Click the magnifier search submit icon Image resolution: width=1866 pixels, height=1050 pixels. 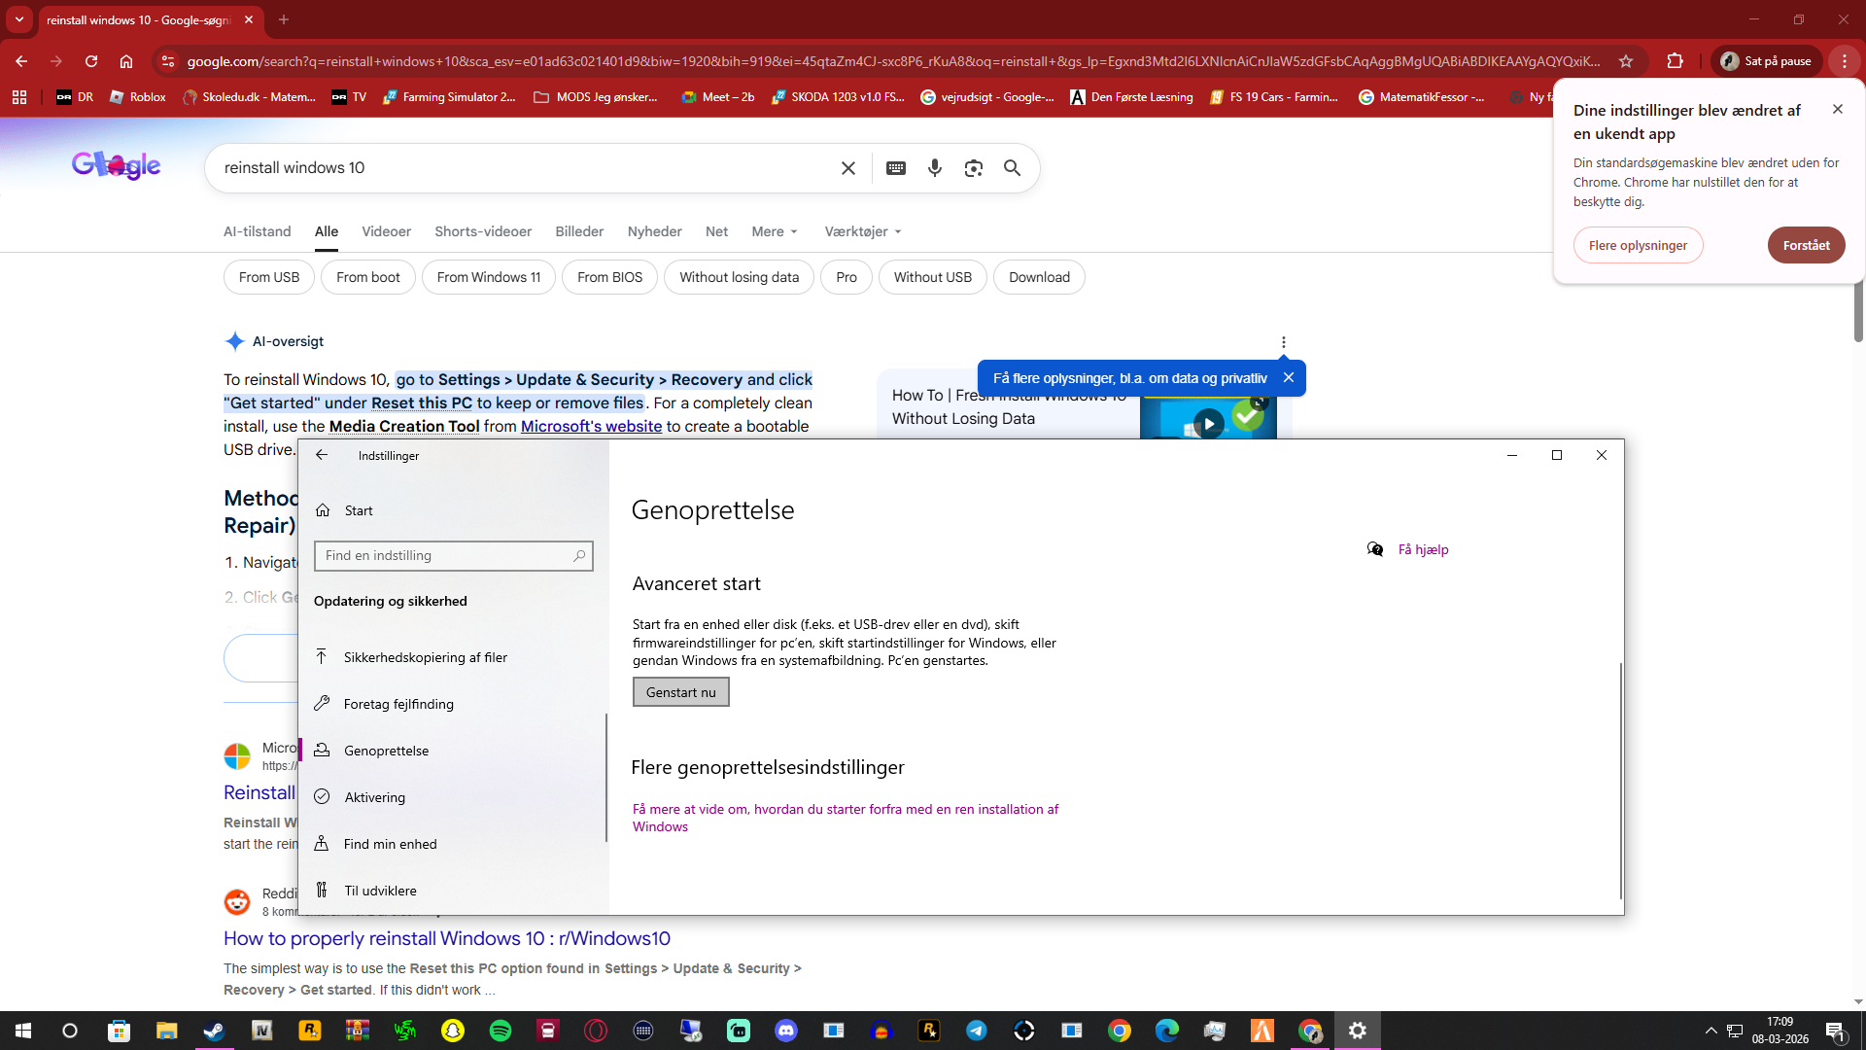point(1012,168)
